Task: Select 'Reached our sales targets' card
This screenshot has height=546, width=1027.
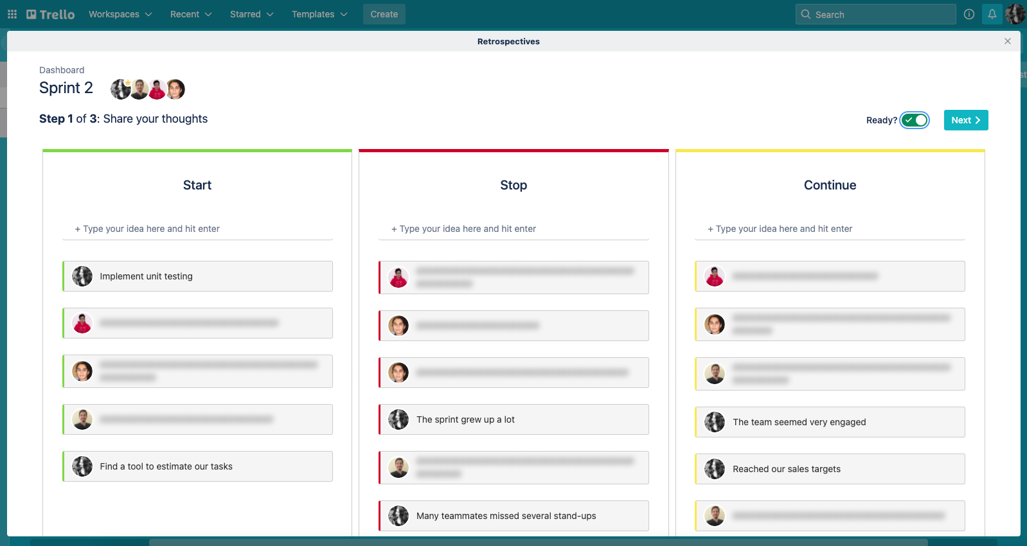Action: click(x=830, y=469)
